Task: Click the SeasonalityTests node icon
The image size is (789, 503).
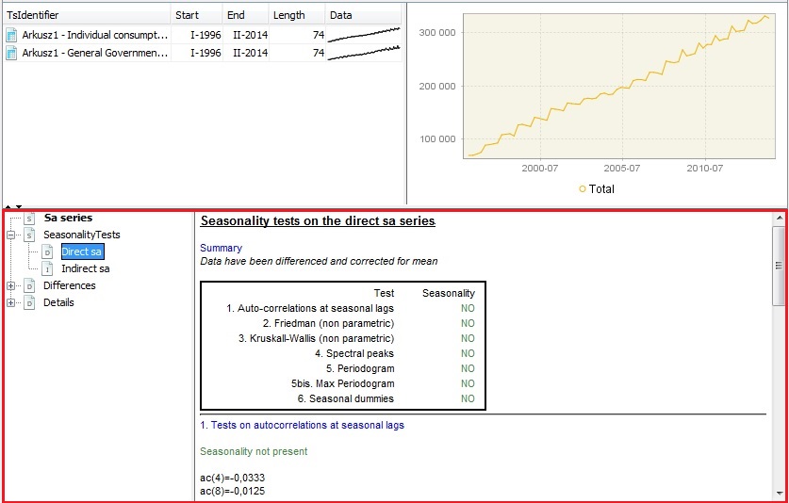Action: pos(30,235)
